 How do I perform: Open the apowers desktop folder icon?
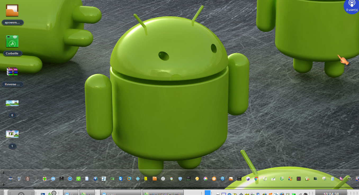12,11
